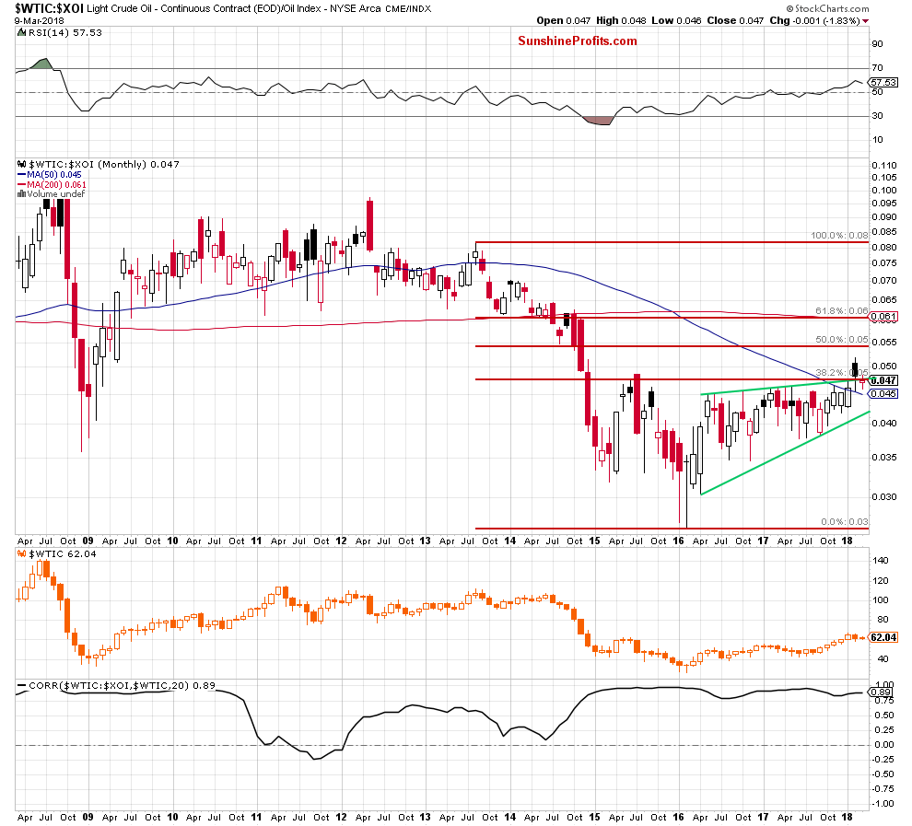This screenshot has height=826, width=912.
Task: Click the 61.8%: 0.06 Fibonacci label
Action: click(842, 311)
